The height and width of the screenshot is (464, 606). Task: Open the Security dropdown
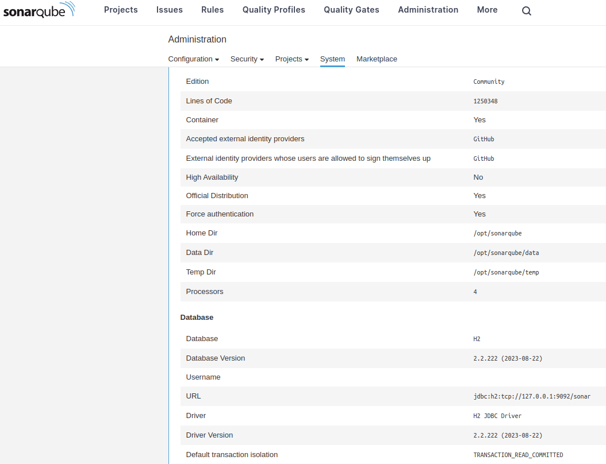pyautogui.click(x=247, y=59)
